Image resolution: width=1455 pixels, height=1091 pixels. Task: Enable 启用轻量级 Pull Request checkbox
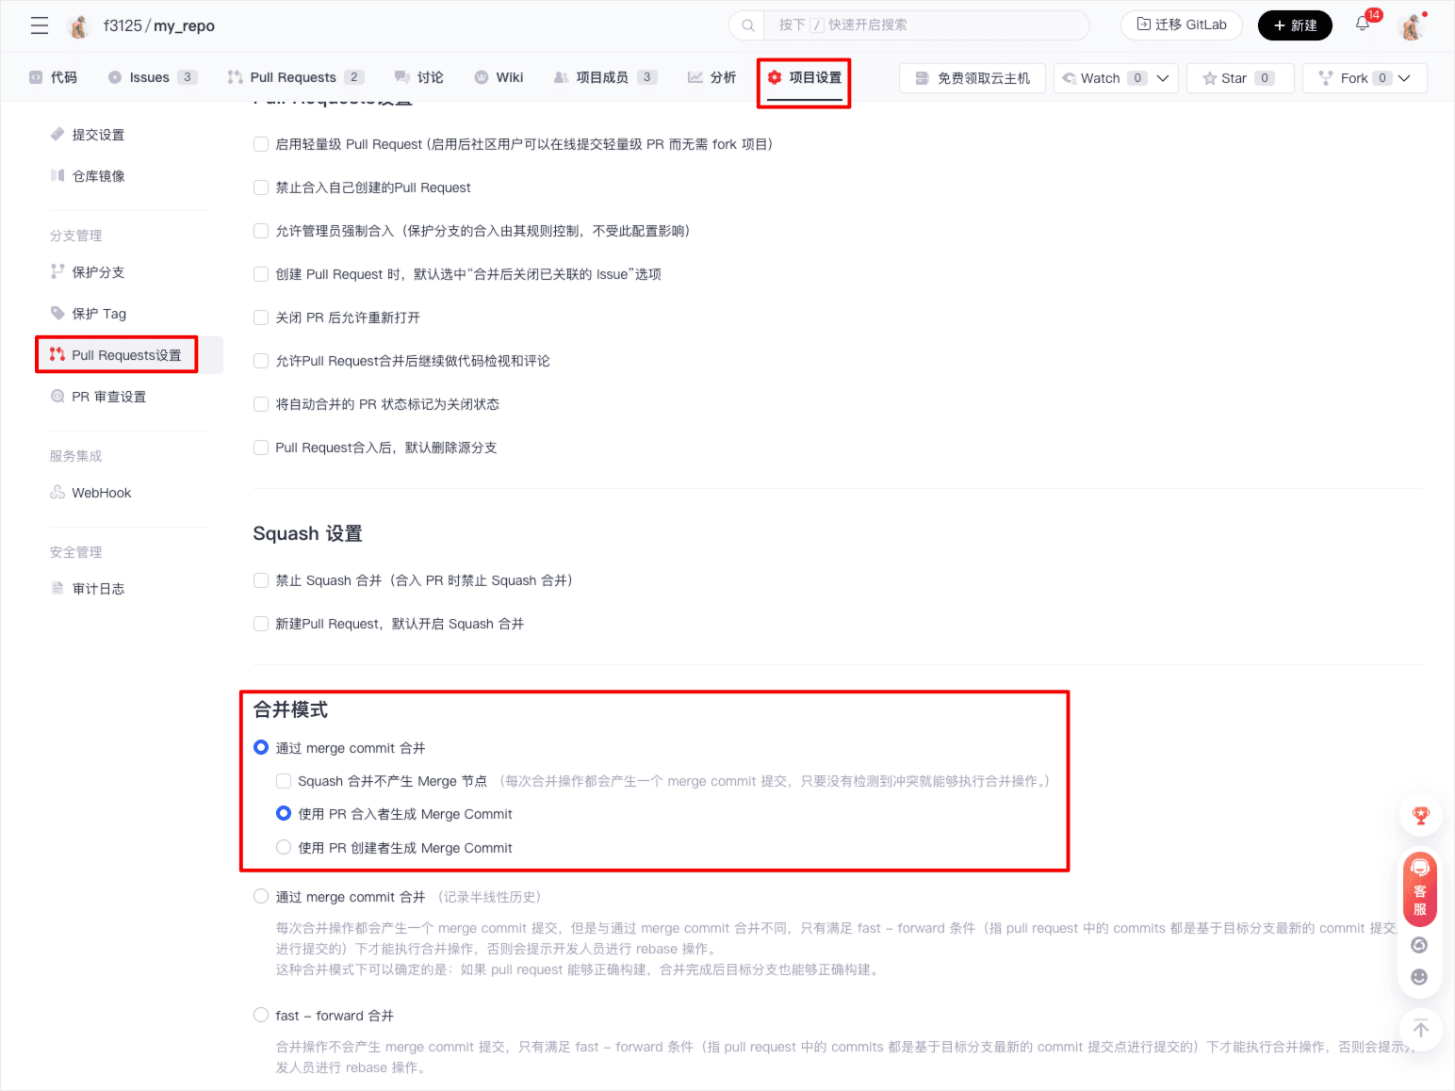click(x=261, y=144)
